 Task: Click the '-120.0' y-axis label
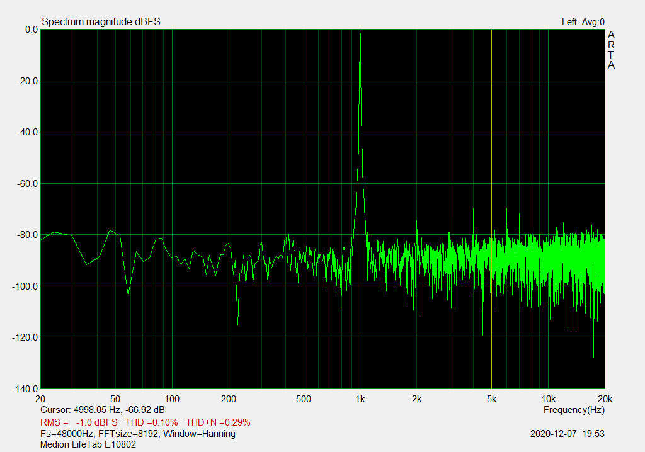coord(25,337)
